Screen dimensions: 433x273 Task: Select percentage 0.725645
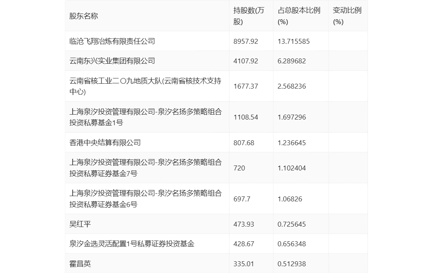tap(292, 224)
